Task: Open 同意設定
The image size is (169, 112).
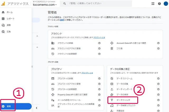Action: 120,111
